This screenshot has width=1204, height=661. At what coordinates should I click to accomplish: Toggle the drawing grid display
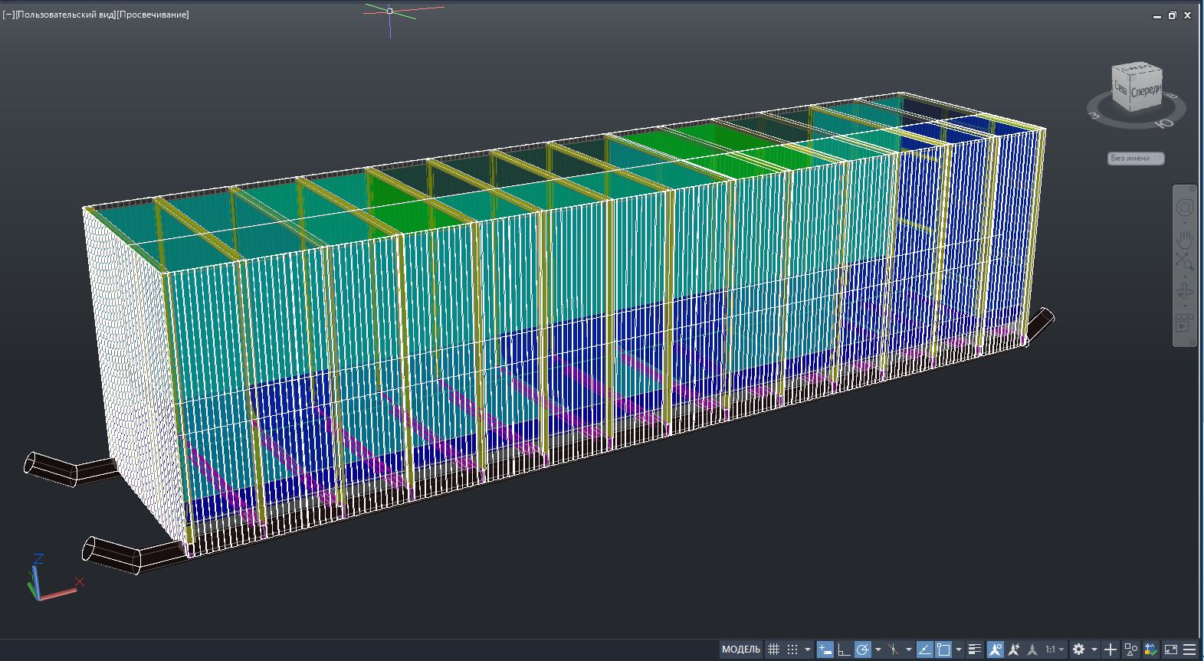click(x=774, y=650)
